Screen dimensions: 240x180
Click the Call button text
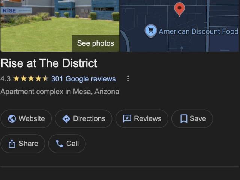tap(72, 144)
